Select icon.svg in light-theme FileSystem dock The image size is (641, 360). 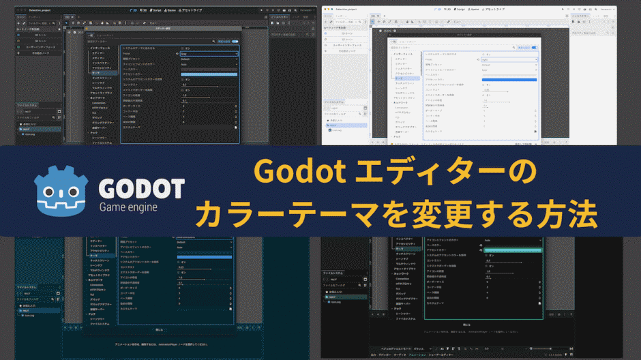(336, 130)
